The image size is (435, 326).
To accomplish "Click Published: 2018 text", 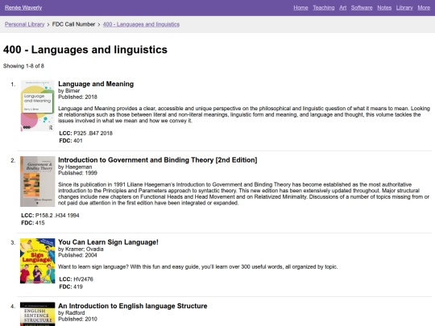I will [77, 97].
